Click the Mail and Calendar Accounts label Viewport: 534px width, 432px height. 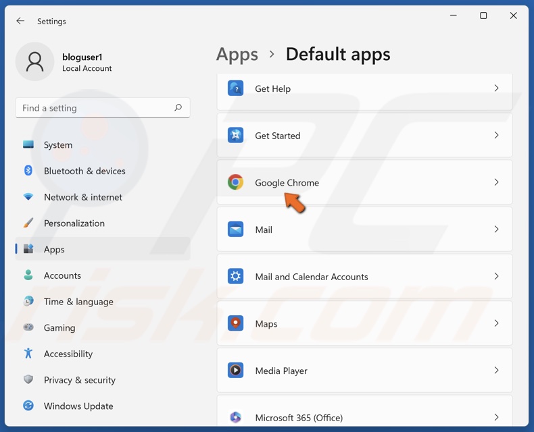point(312,277)
